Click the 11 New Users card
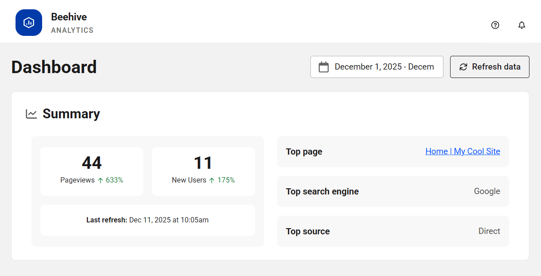Viewport: 541px width, 276px height. click(204, 171)
